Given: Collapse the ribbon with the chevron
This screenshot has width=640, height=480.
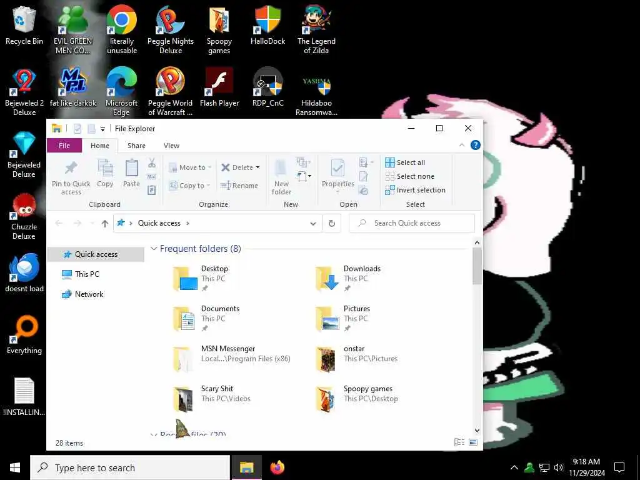Looking at the screenshot, I should 462,145.
